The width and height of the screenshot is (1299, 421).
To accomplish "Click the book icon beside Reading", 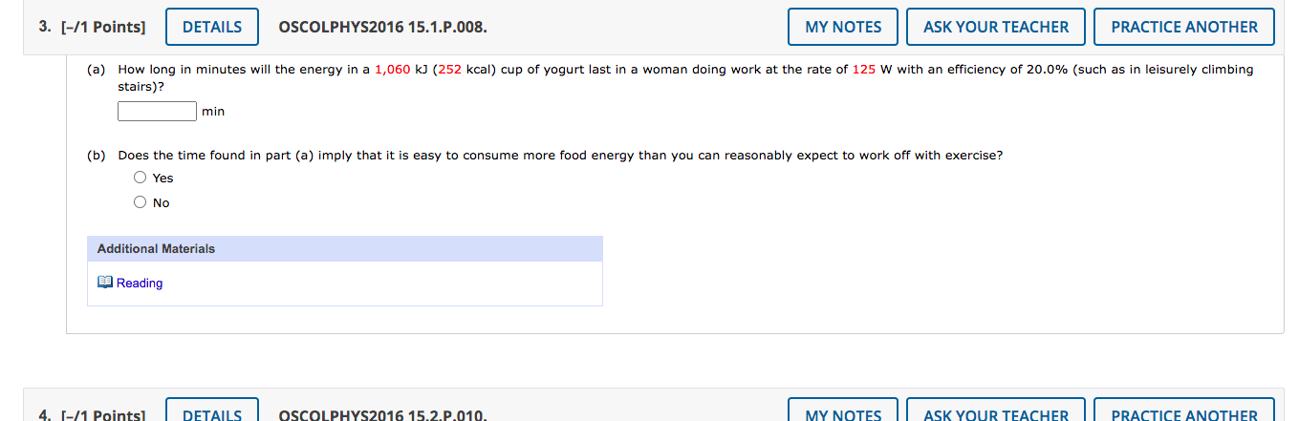I will pos(105,283).
